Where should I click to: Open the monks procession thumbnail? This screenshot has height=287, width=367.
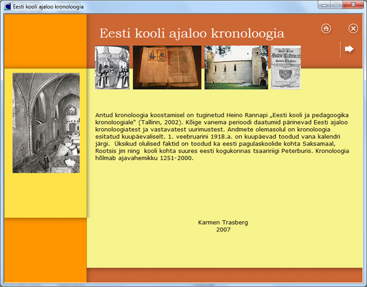(x=112, y=67)
